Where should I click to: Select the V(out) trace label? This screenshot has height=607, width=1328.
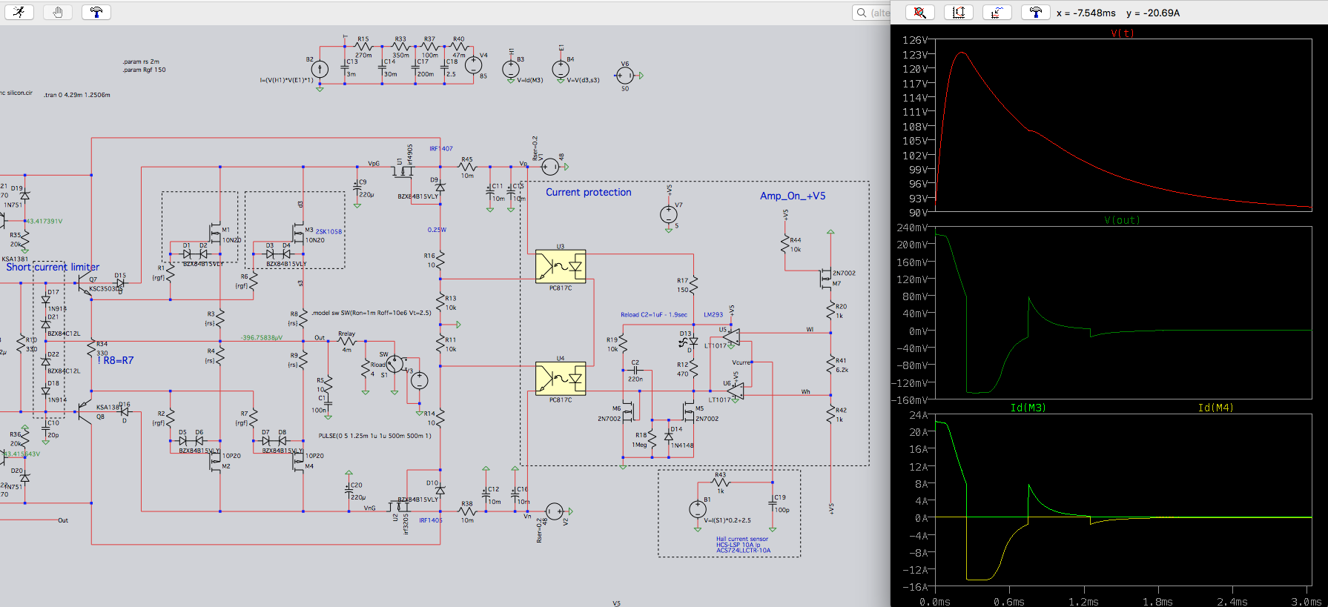click(x=1122, y=220)
